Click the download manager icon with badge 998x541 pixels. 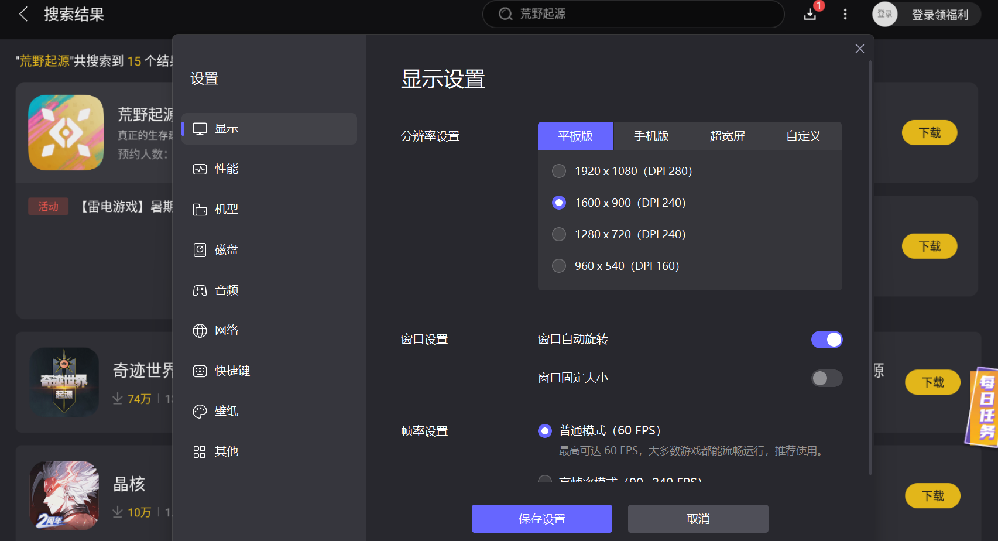[811, 13]
